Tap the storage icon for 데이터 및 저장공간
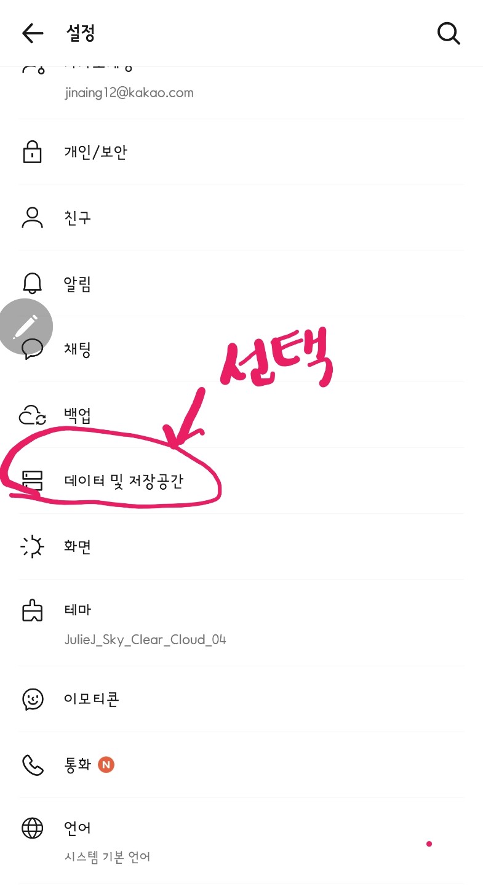 pyautogui.click(x=33, y=481)
